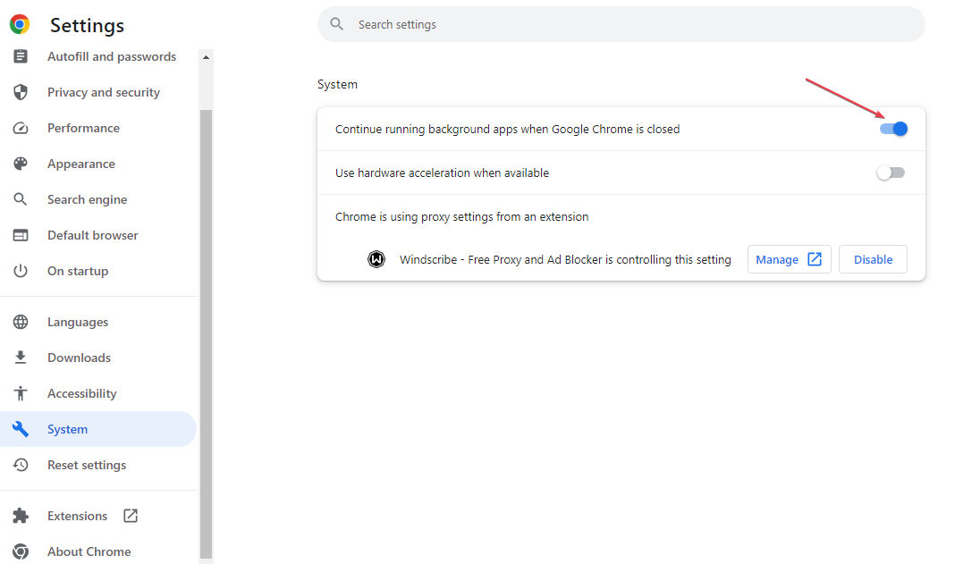Select the System menu item

98,429
